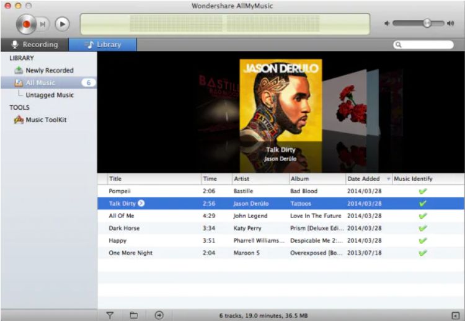Sort by Album column header
This screenshot has width=465, height=321.
(317, 178)
